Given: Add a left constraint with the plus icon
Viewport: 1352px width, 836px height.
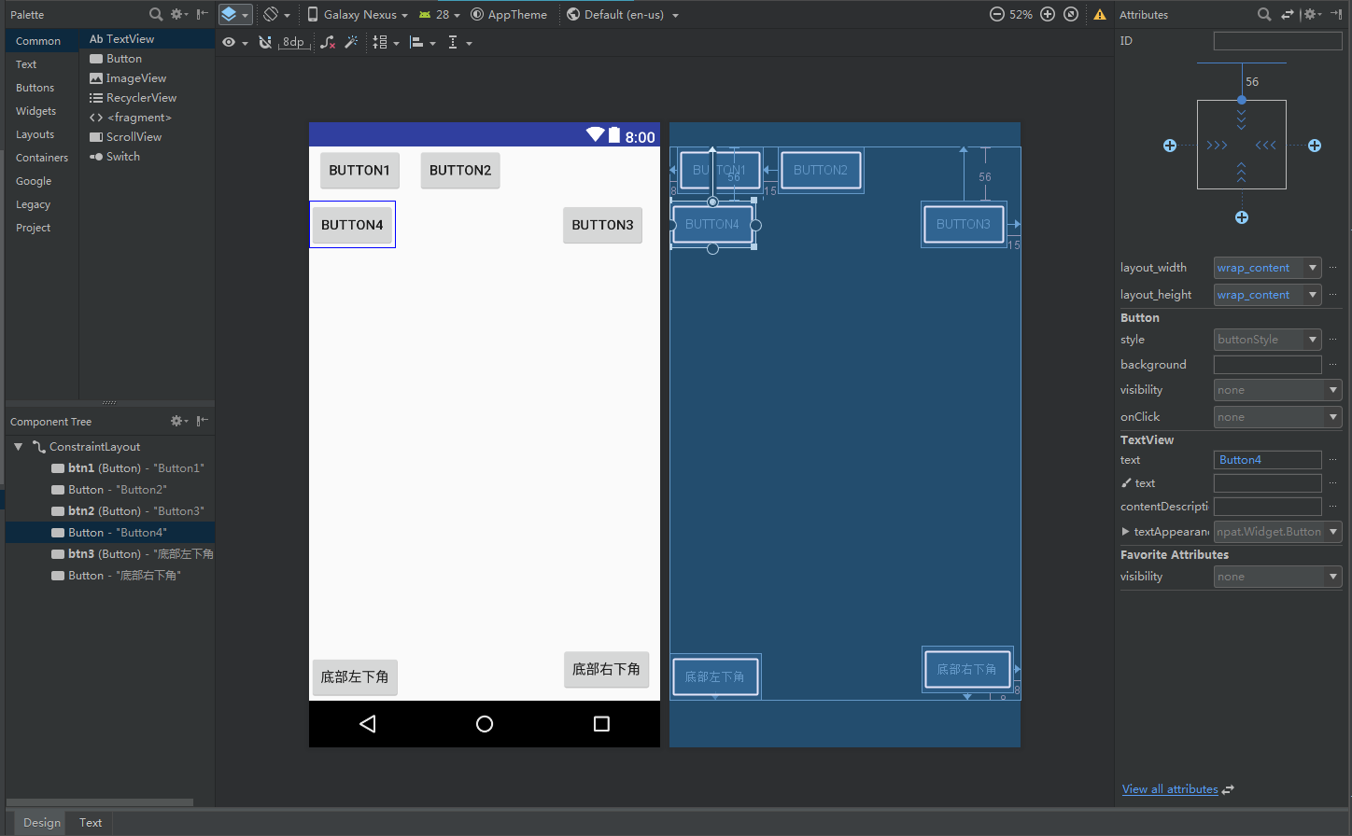Looking at the screenshot, I should click(x=1170, y=146).
